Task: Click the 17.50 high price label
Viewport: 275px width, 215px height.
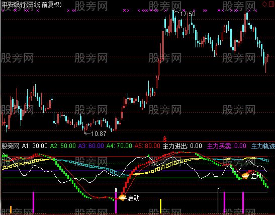Action: tap(188, 14)
